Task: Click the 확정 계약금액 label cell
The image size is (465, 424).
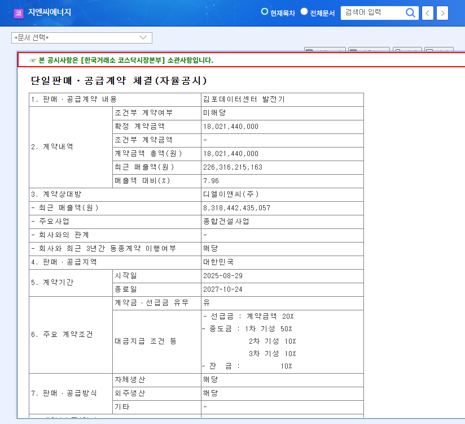Action: point(156,127)
